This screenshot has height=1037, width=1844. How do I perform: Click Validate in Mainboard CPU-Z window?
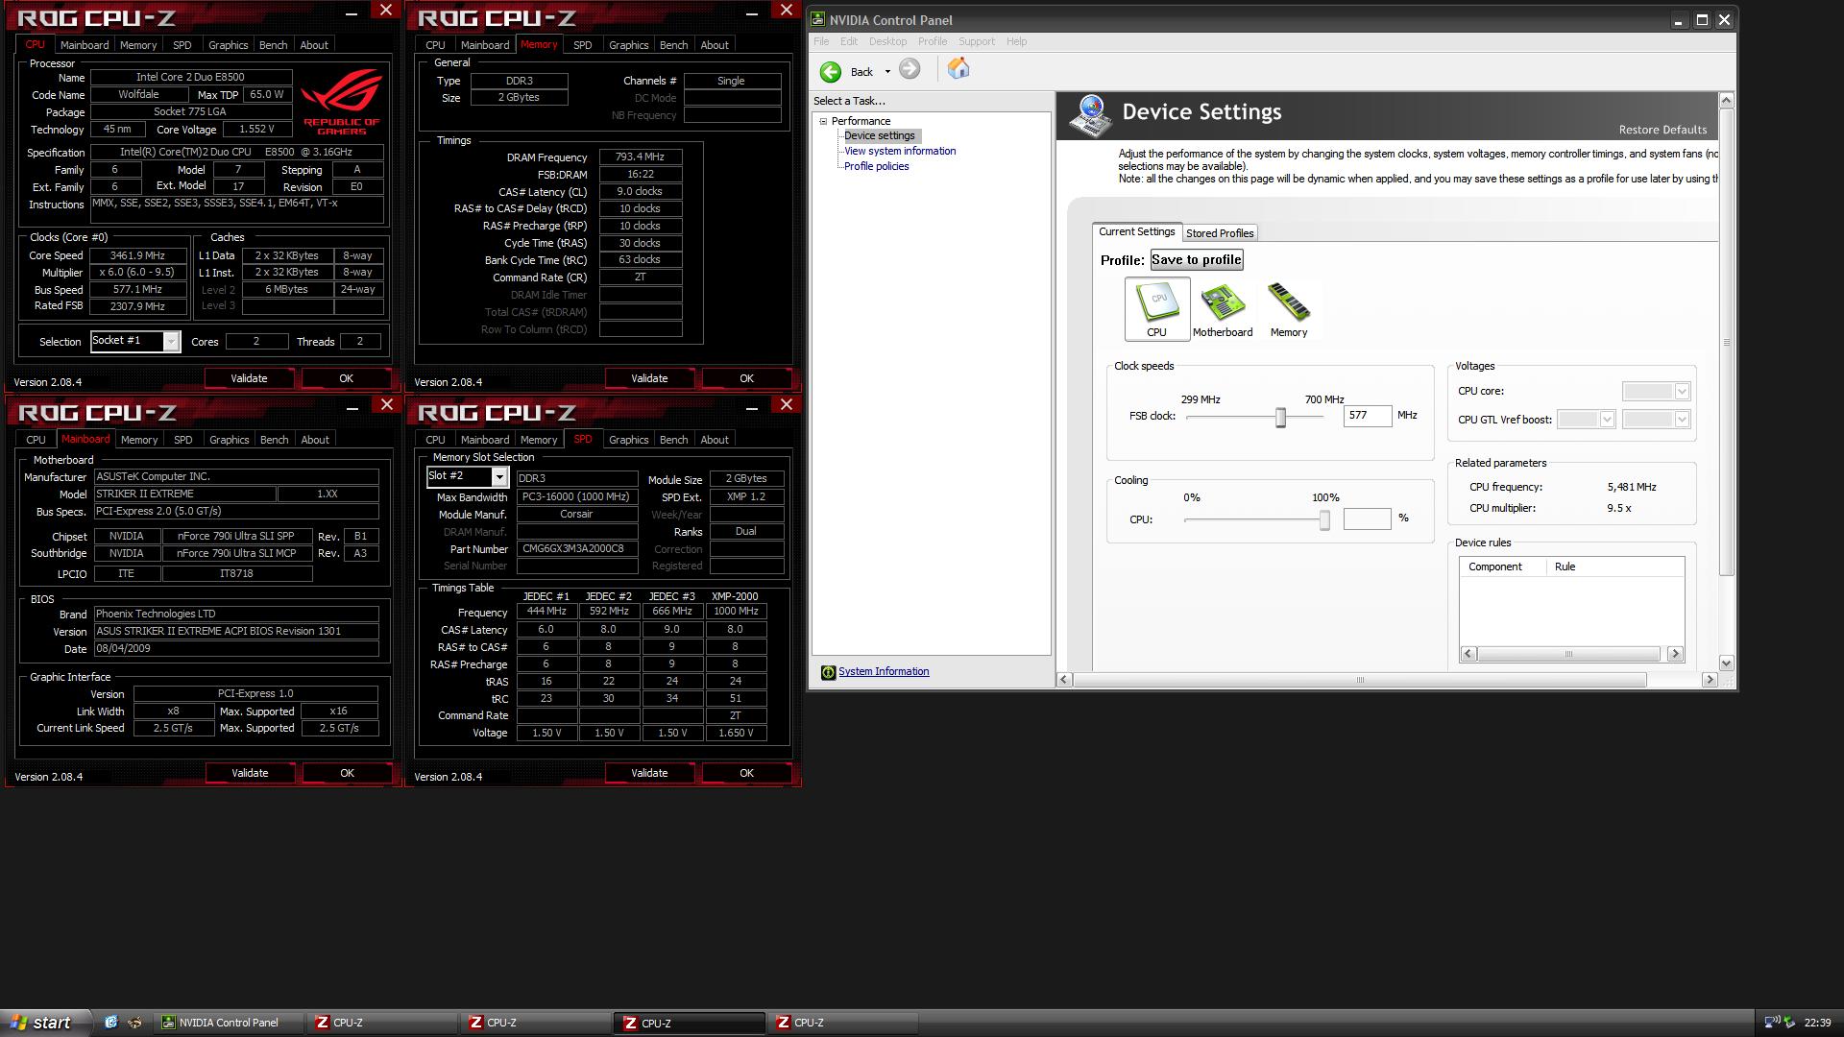pyautogui.click(x=250, y=773)
